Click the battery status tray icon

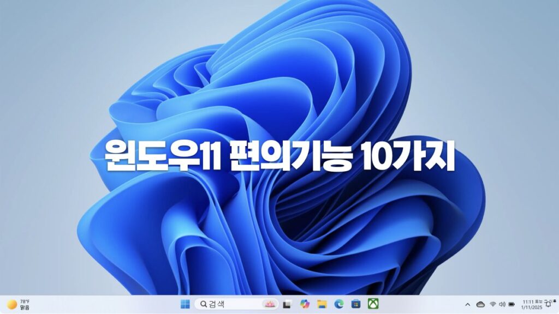click(x=512, y=304)
